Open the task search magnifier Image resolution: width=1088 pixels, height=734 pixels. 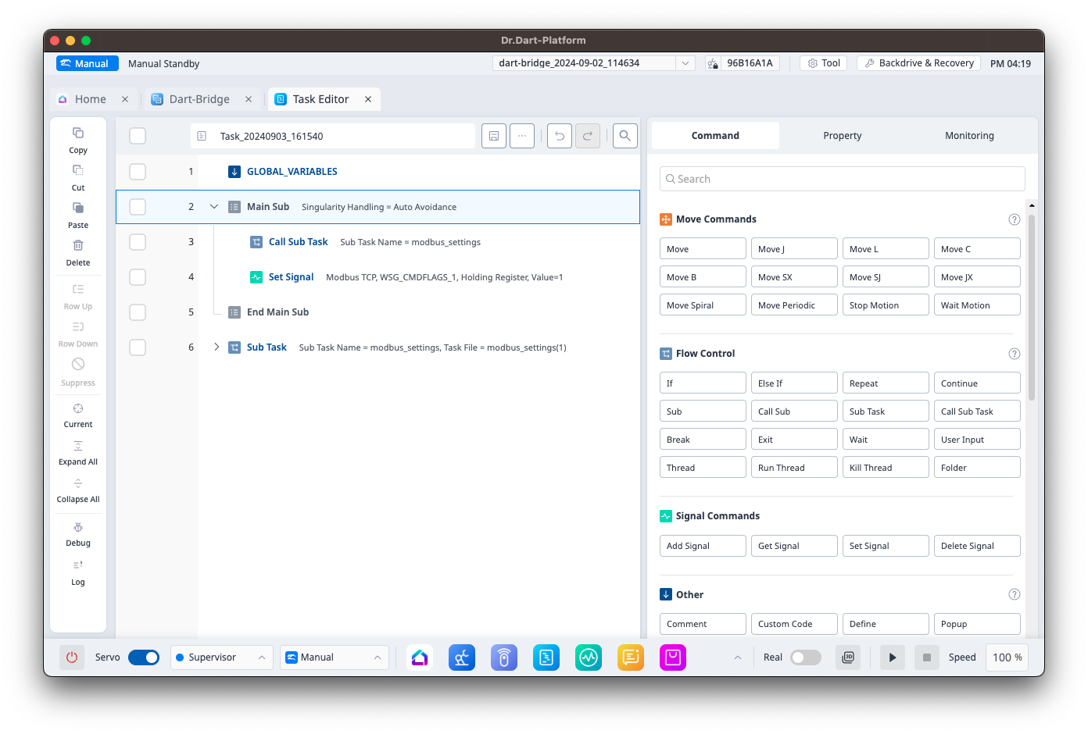(625, 136)
